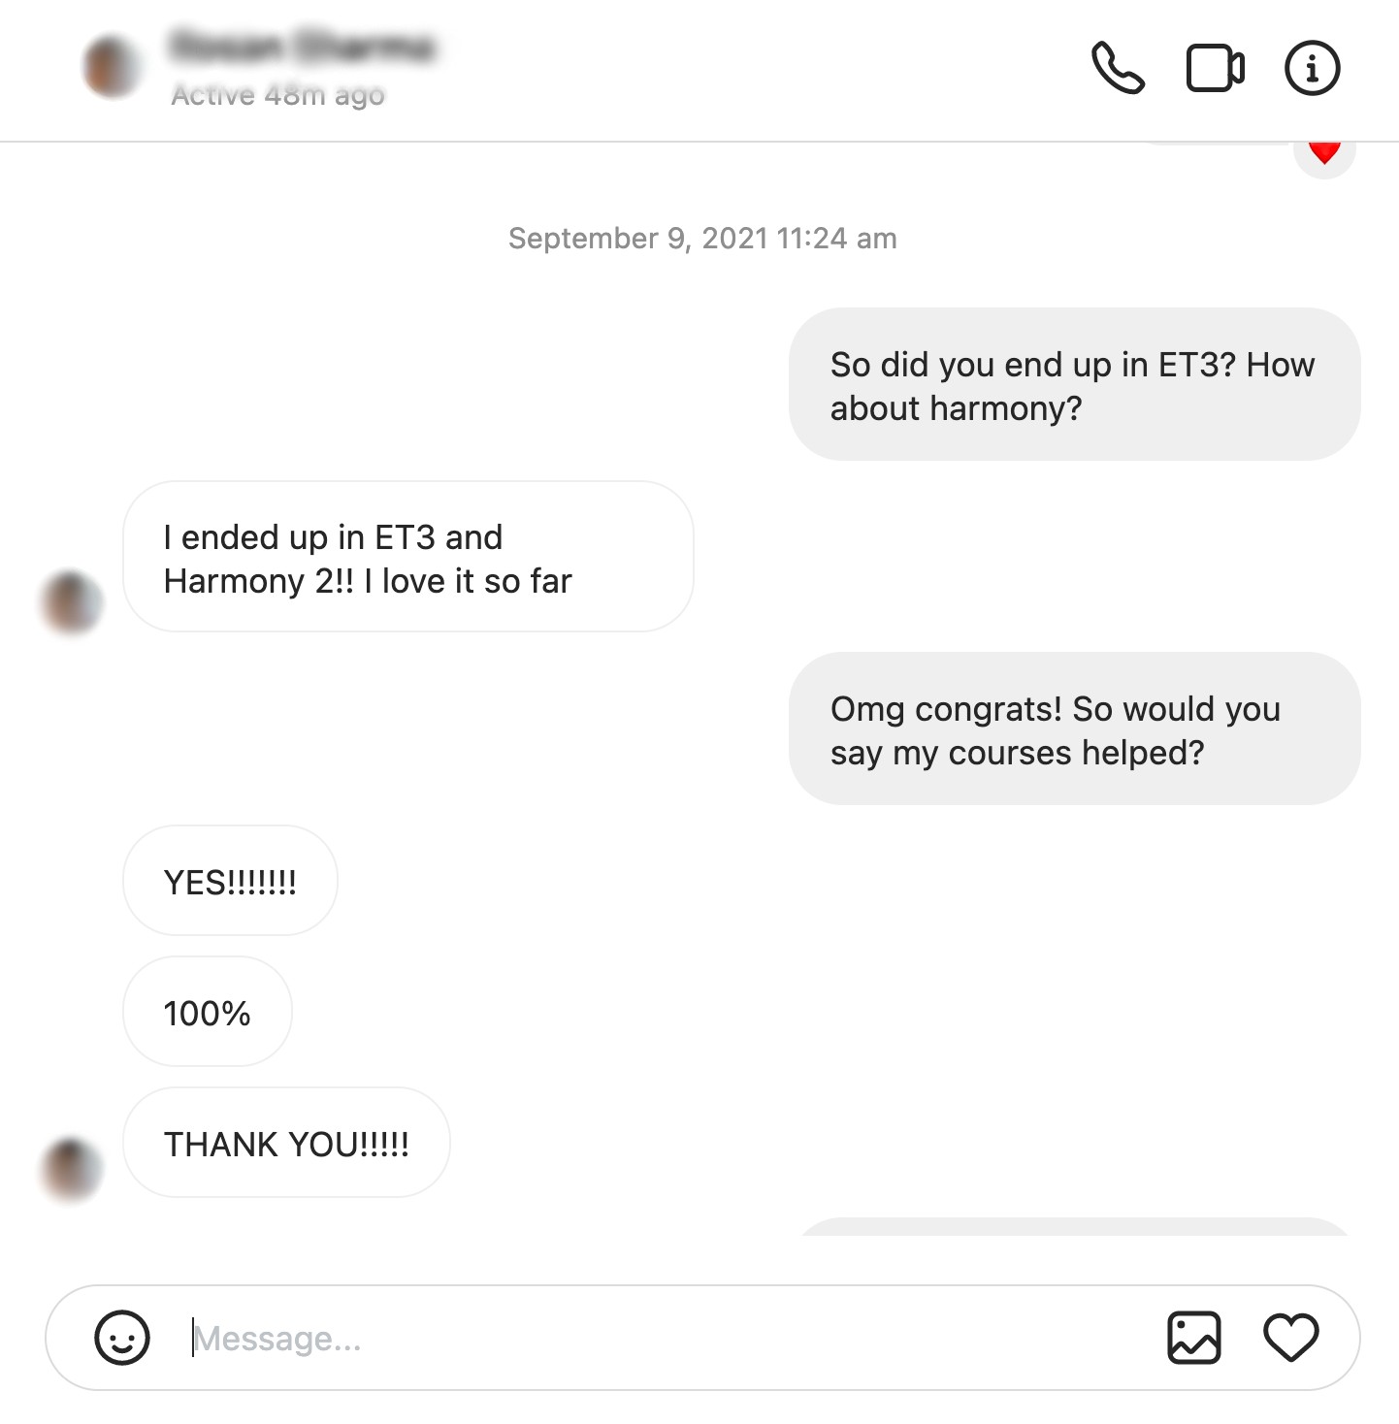Click the 'Omg congrats!' message bubble
The width and height of the screenshot is (1399, 1424).
1074,728
